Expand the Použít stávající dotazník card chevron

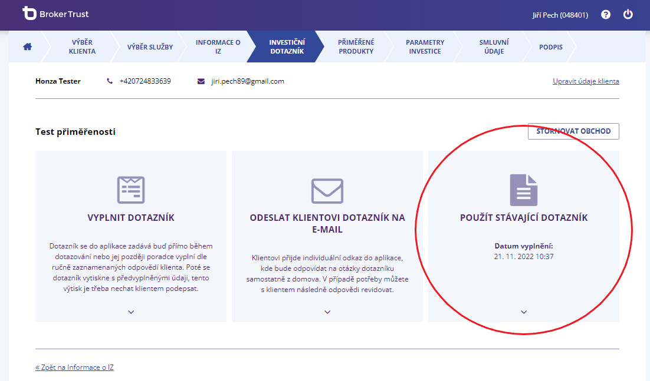coord(524,312)
